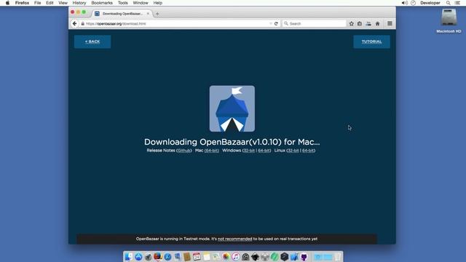Click the Firefox Search field
The height and width of the screenshot is (262, 466).
coord(314,23)
